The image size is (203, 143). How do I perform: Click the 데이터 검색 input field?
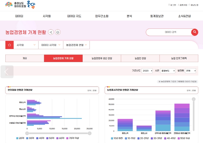[168, 32]
